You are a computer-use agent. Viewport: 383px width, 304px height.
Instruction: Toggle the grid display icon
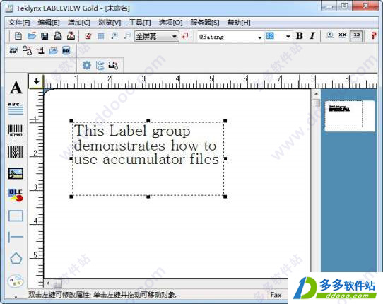point(101,36)
